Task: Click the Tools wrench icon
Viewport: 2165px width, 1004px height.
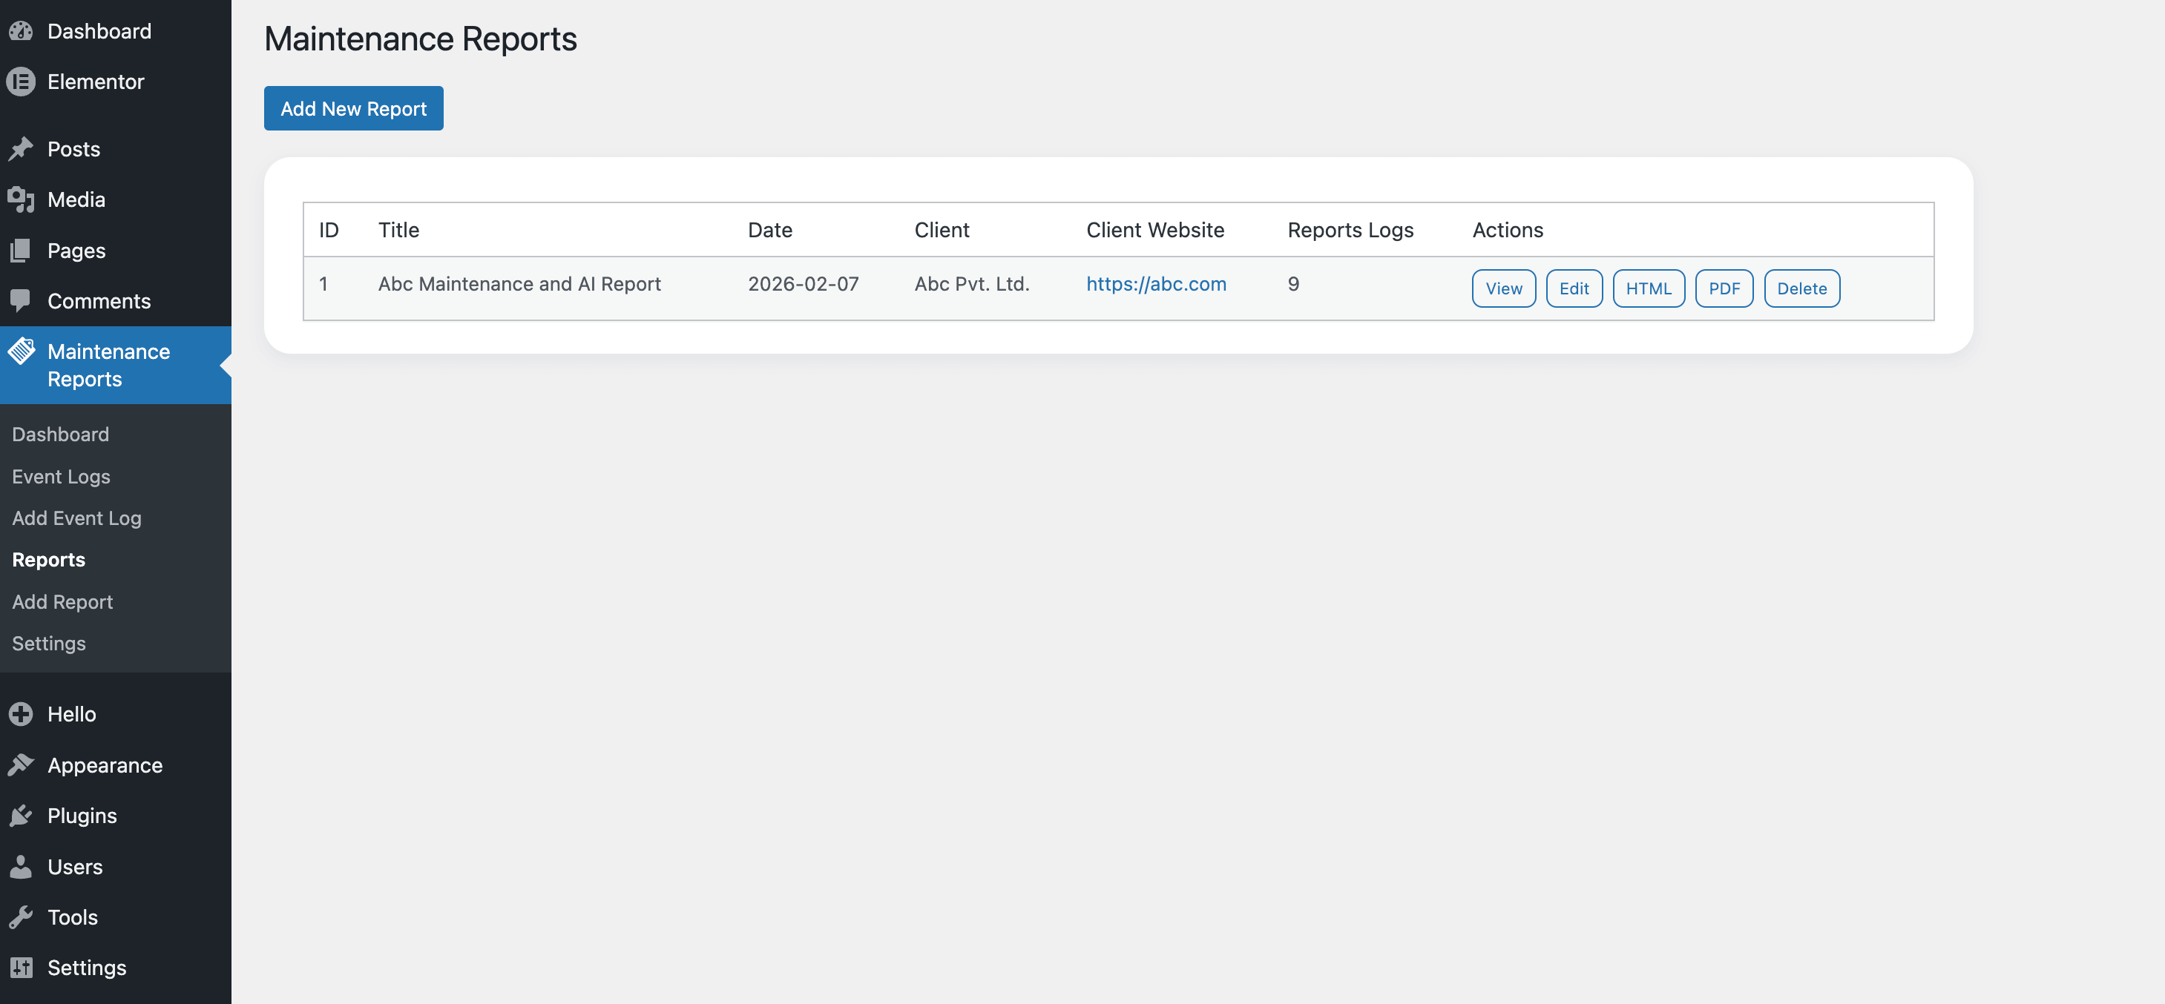Action: point(21,917)
